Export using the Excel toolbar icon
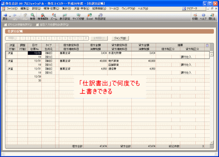The height and width of the screenshot is (157, 219). (89, 16)
